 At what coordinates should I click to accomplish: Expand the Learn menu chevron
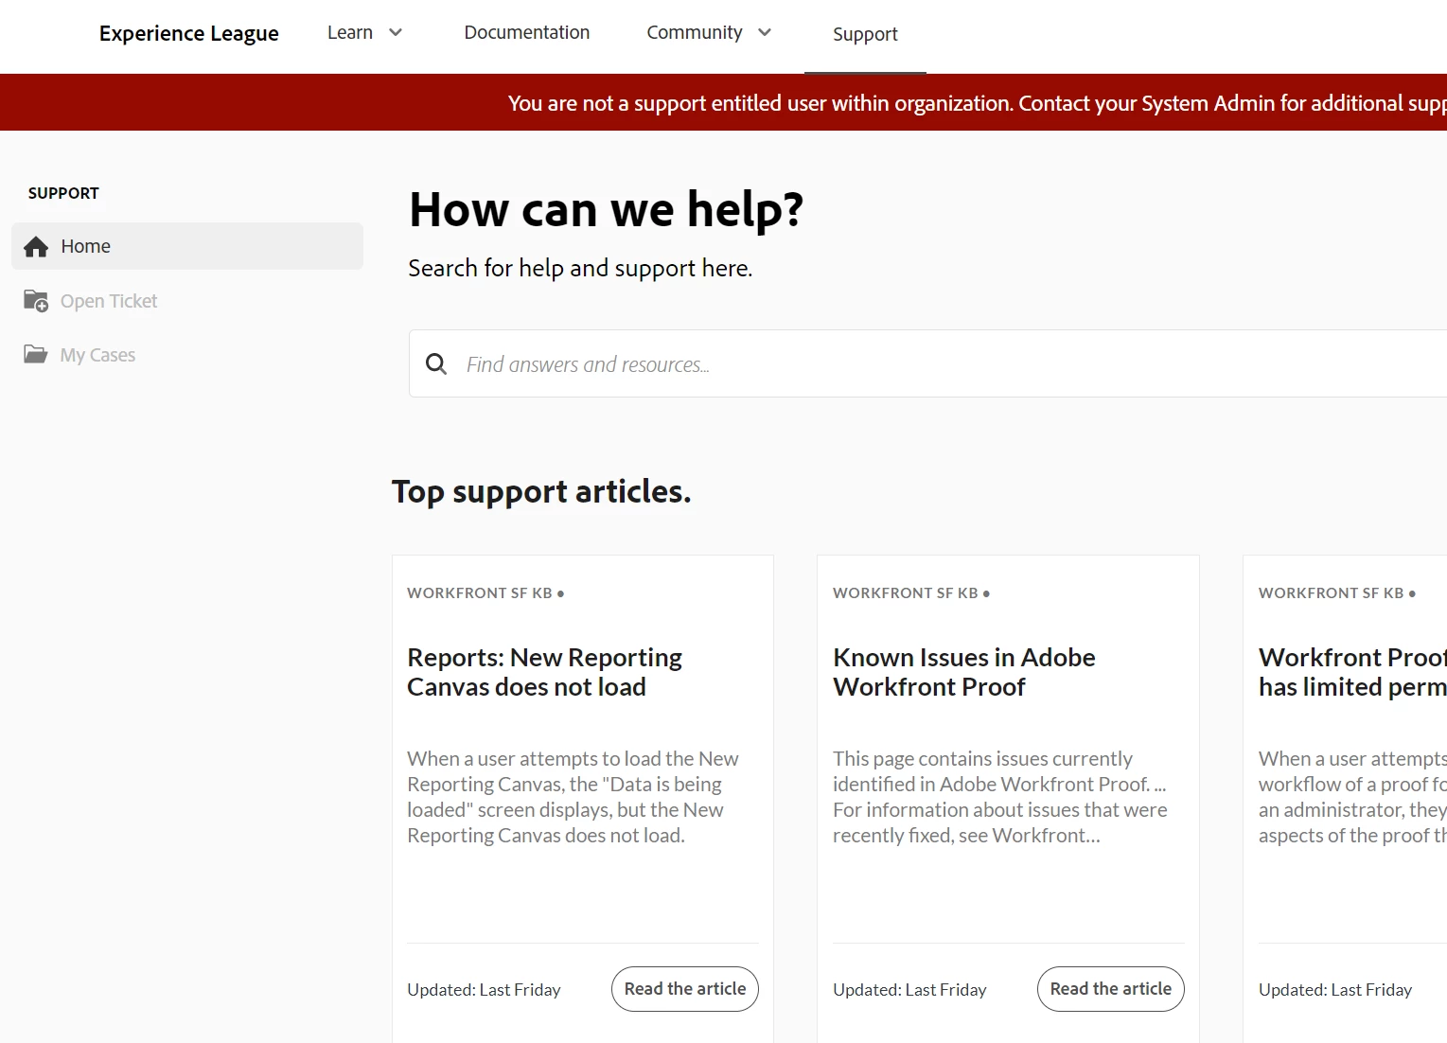pos(396,32)
